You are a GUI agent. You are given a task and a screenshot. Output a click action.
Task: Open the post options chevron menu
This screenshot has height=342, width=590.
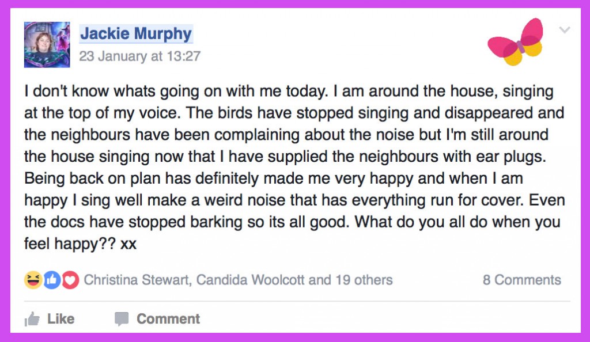(565, 30)
